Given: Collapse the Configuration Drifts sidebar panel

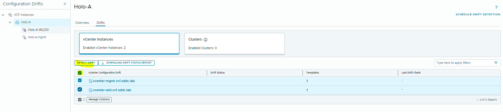Looking at the screenshot, I should [x=65, y=4].
